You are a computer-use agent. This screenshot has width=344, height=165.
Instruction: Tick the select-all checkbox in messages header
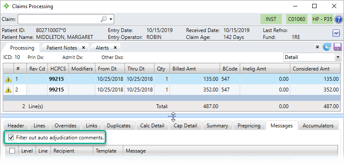pyautogui.click(x=12, y=150)
